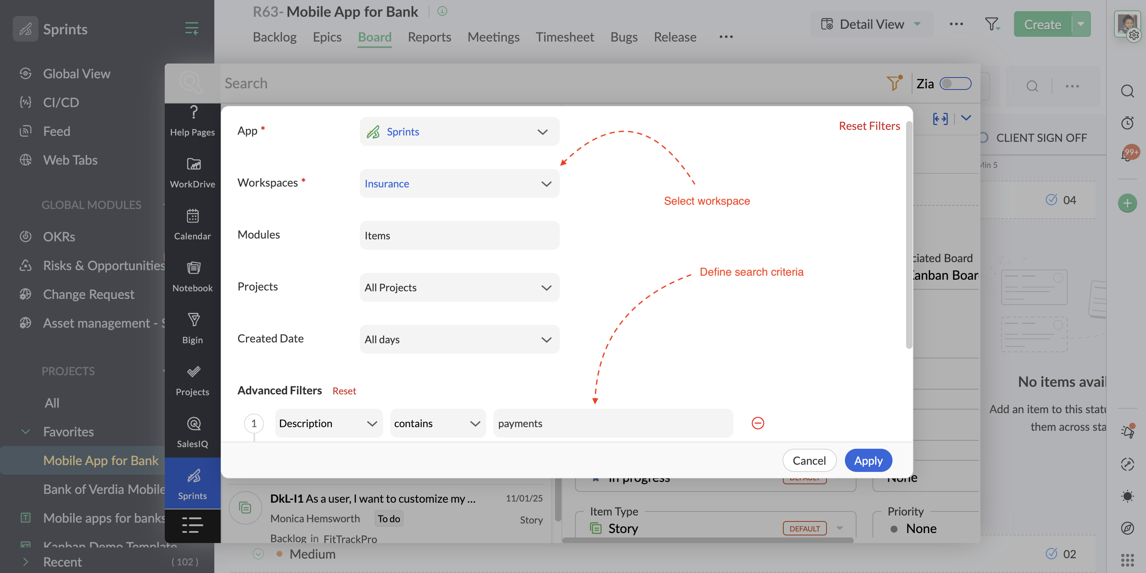Open Help Pages in the app rail

(x=192, y=122)
